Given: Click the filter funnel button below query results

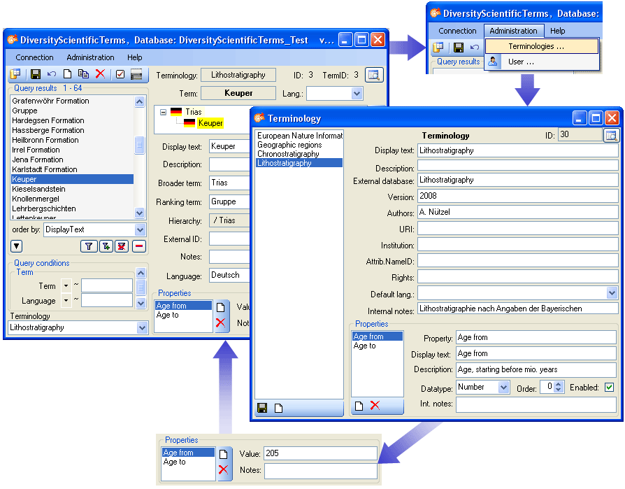Looking at the screenshot, I should pos(89,246).
